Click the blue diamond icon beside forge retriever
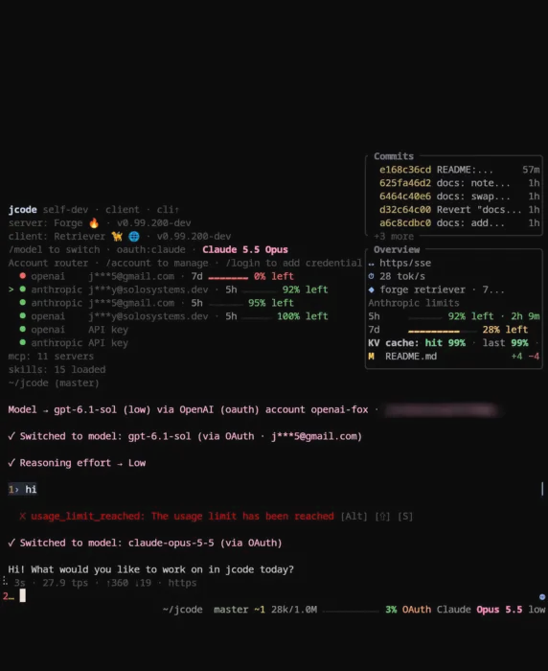The height and width of the screenshot is (671, 548). point(372,289)
